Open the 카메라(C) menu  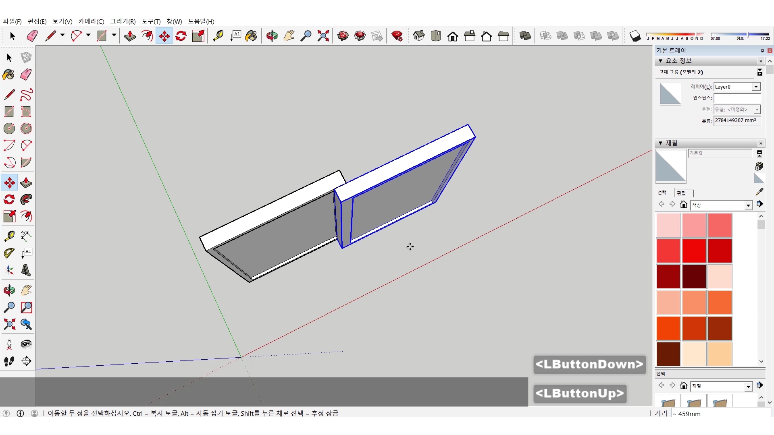[x=91, y=21]
